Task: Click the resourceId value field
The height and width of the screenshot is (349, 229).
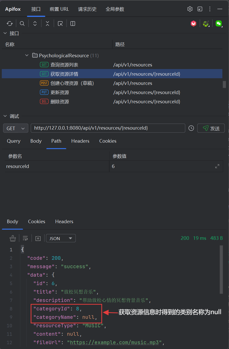Action: point(166,166)
